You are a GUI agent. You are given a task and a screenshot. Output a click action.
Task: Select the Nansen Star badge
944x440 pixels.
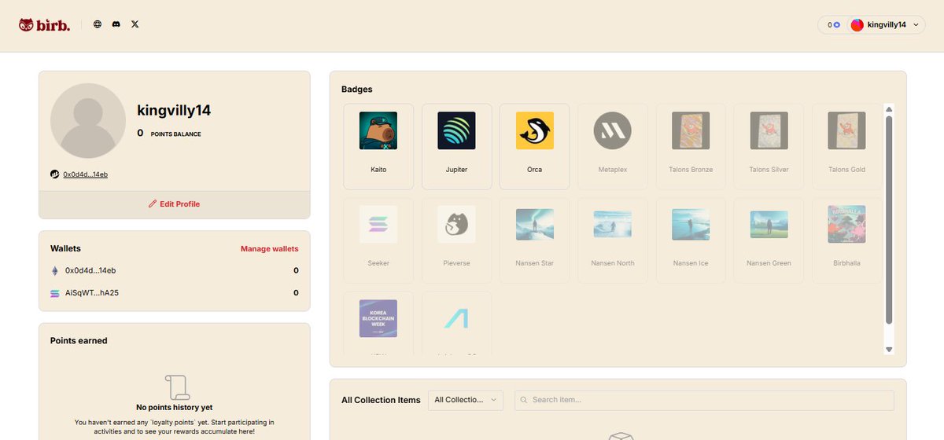tap(535, 240)
